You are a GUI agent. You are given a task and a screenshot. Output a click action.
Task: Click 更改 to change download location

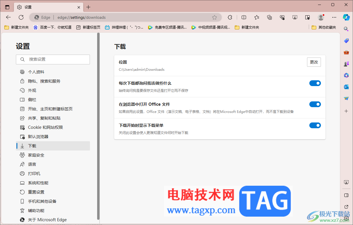(314, 62)
